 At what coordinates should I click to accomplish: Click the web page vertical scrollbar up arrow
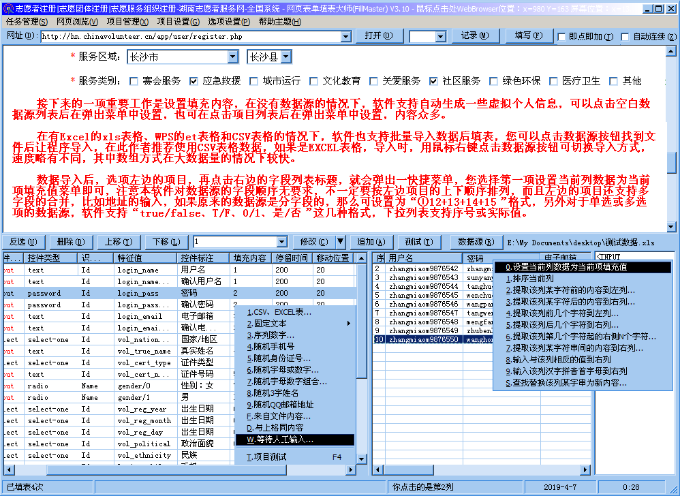point(671,52)
